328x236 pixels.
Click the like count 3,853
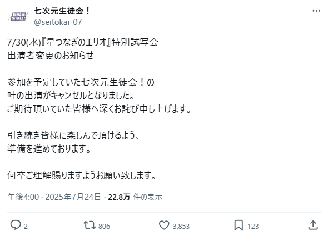pyautogui.click(x=181, y=227)
